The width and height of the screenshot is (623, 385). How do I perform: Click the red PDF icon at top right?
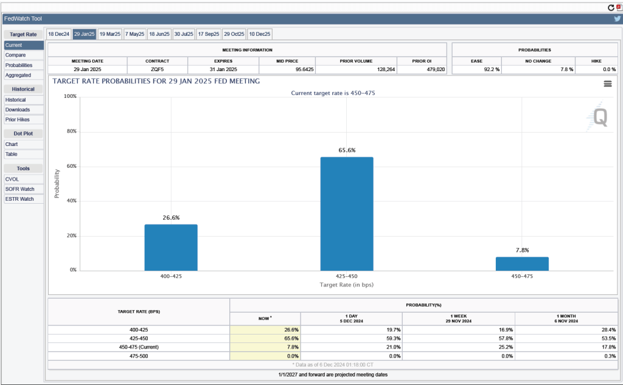click(619, 7)
